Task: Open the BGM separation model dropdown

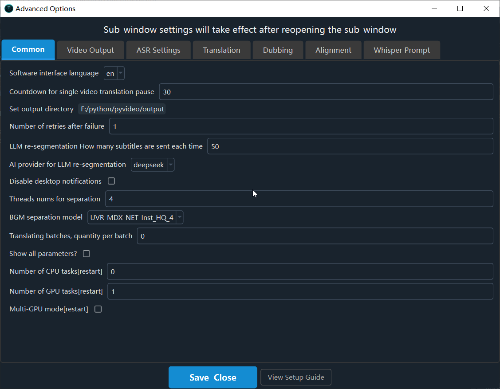Action: 135,217
